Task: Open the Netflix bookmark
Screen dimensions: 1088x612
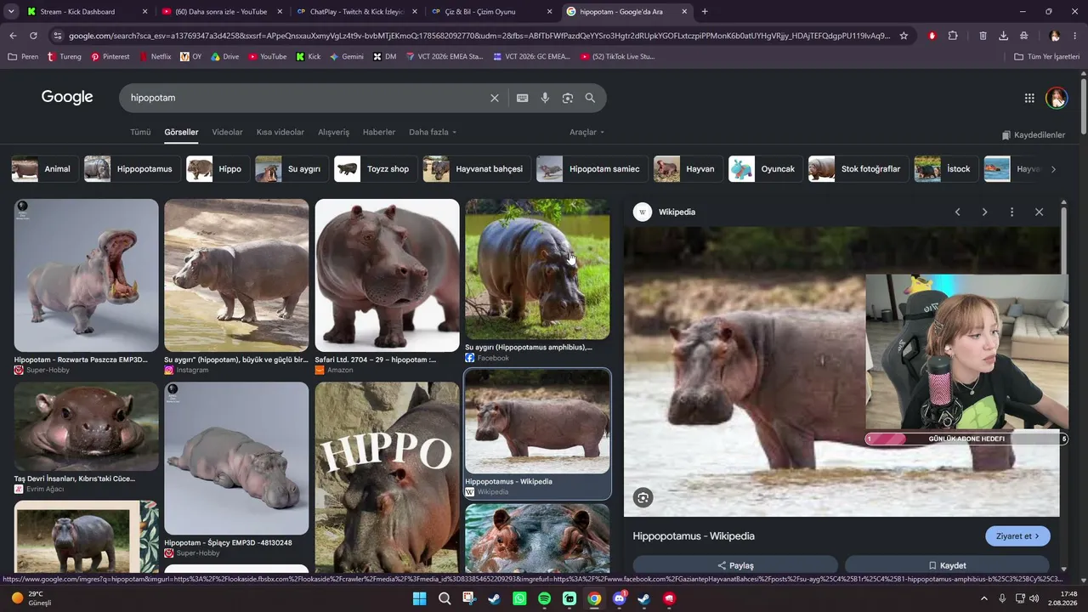Action: tap(155, 57)
